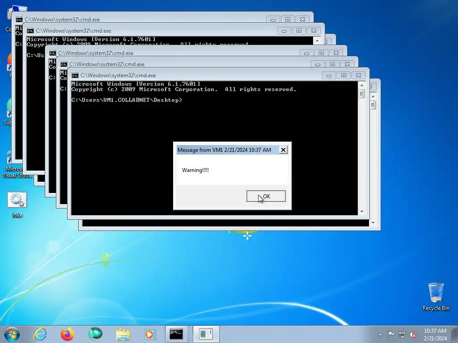The image size is (458, 343).
Task: Open the clock showing 10:37 AM
Action: point(435,334)
